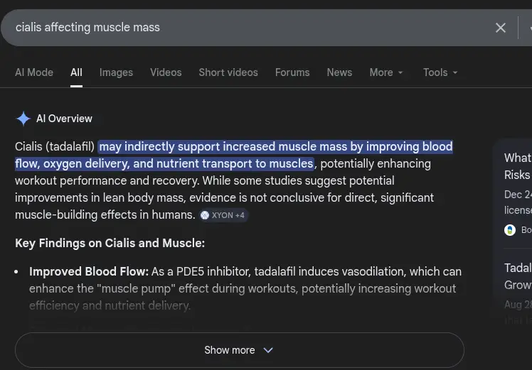Viewport: 532px width, 370px height.
Task: Switch to the Forums tab
Action: point(292,72)
